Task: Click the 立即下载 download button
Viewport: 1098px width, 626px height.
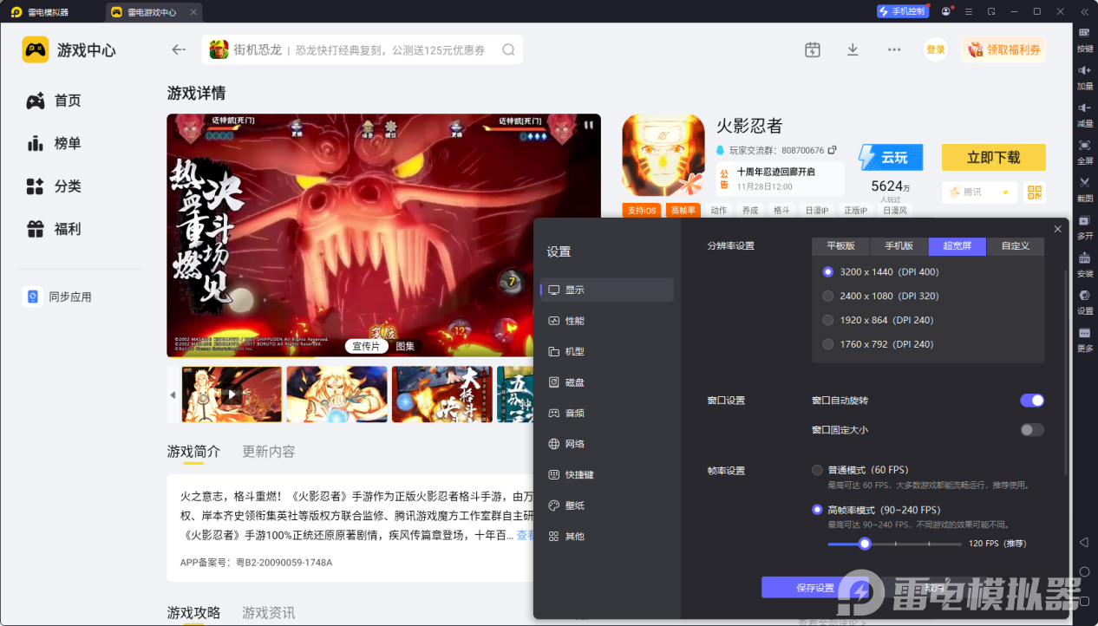Action: 992,157
